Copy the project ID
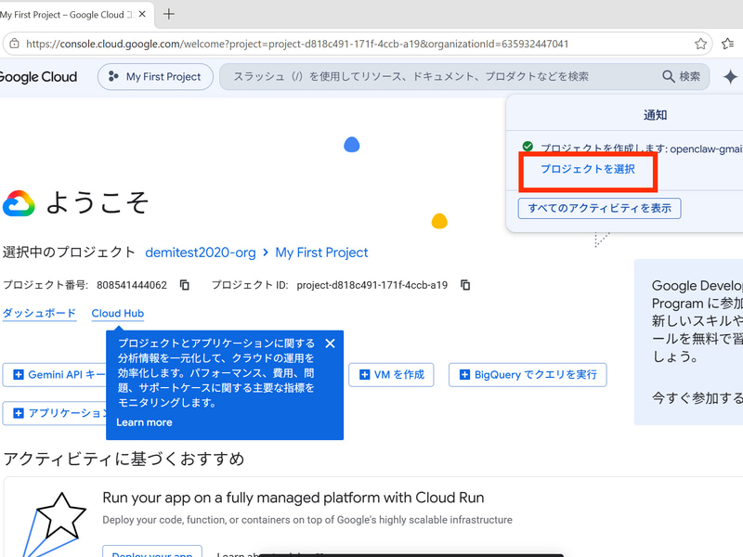Screen dimensions: 743x557 [x=465, y=285]
